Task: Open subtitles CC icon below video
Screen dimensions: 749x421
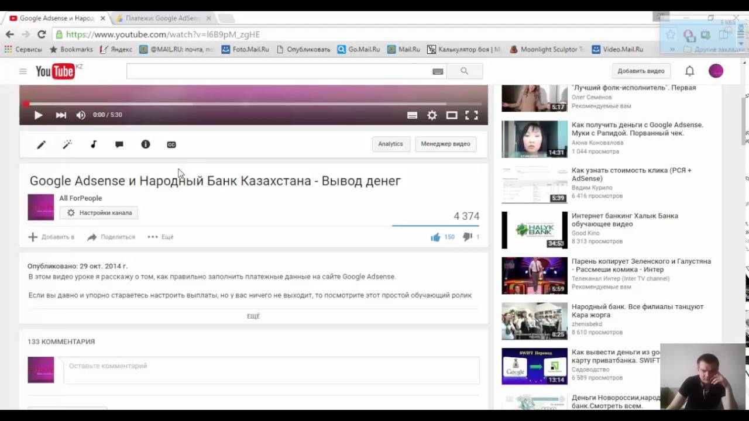Action: point(171,144)
